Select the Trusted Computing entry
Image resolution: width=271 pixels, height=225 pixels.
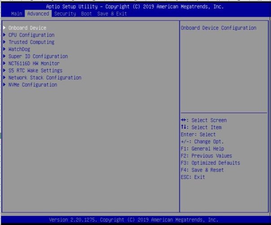coord(31,42)
